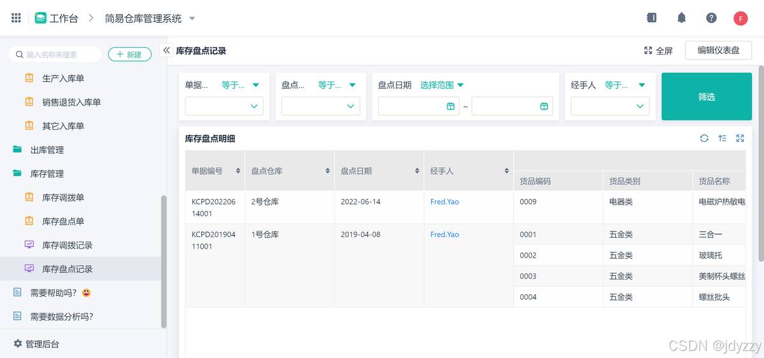Collapse the 出库管理 folder
The width and height of the screenshot is (764, 358).
pyautogui.click(x=47, y=150)
